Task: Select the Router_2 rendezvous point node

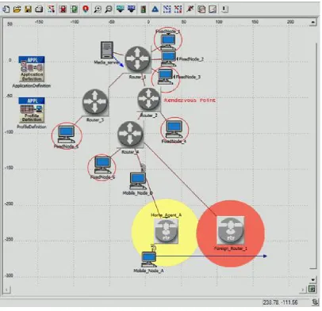Action: pos(148,99)
